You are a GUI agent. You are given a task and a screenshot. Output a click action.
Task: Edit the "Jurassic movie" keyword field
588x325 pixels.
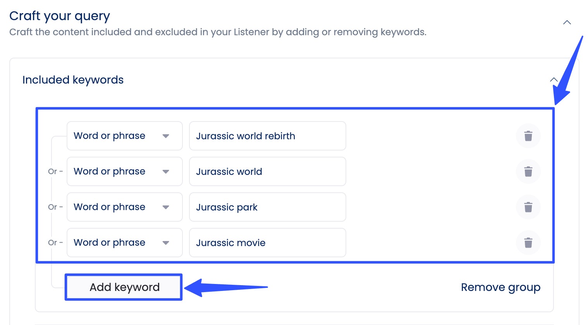click(x=267, y=243)
